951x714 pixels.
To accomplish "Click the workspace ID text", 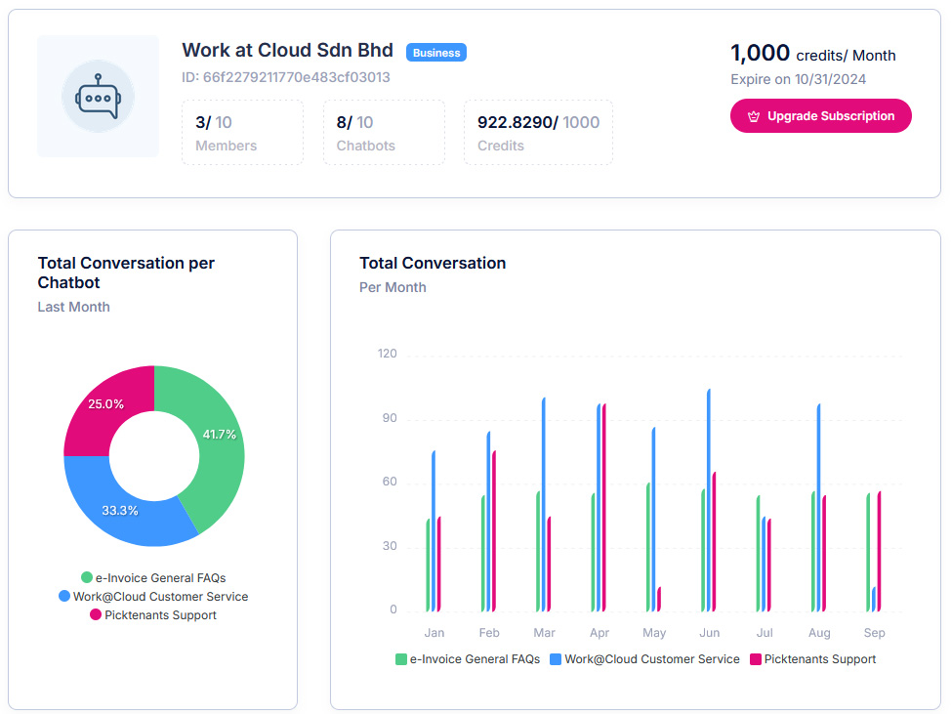I will pyautogui.click(x=286, y=77).
